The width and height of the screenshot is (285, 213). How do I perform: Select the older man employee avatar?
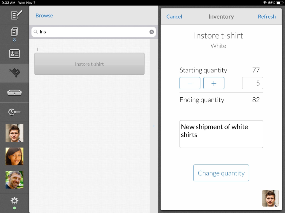[15, 180]
